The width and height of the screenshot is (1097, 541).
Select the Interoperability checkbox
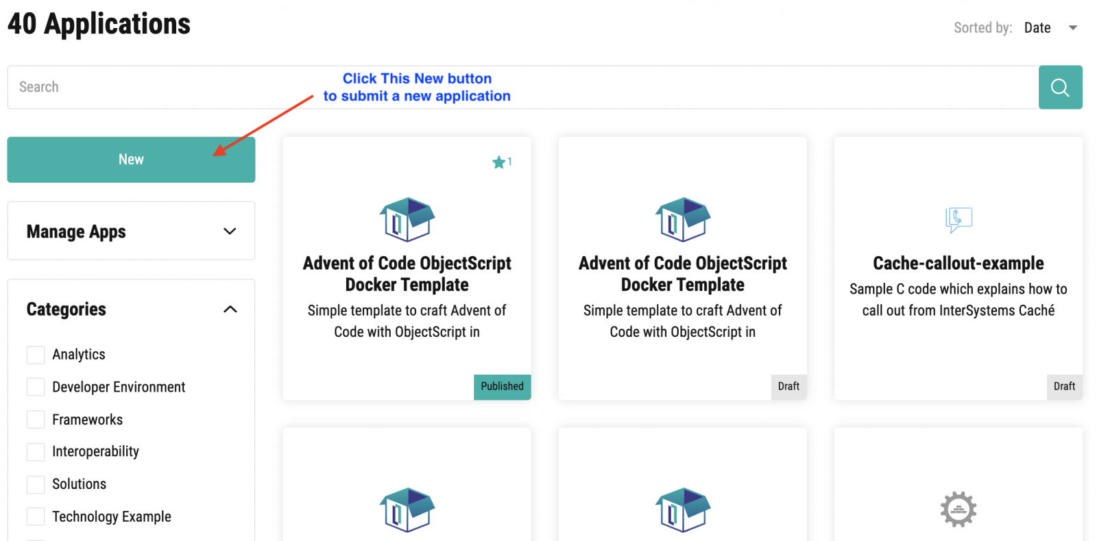(x=36, y=452)
